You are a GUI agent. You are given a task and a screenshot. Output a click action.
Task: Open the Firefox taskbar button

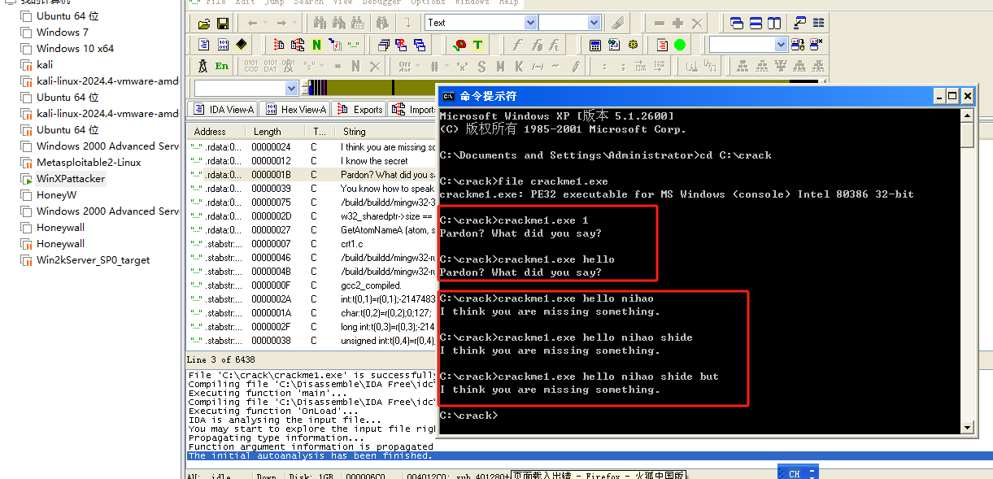[599, 475]
